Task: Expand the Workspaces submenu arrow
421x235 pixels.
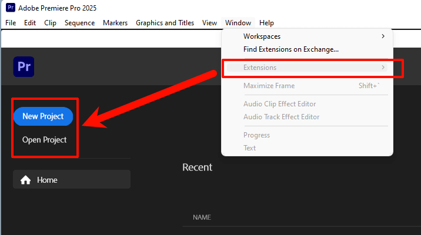Action: point(383,36)
